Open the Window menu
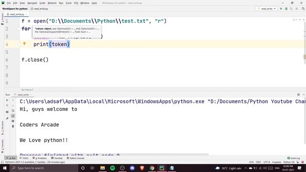The width and height of the screenshot is (306, 172). tap(85, 3)
